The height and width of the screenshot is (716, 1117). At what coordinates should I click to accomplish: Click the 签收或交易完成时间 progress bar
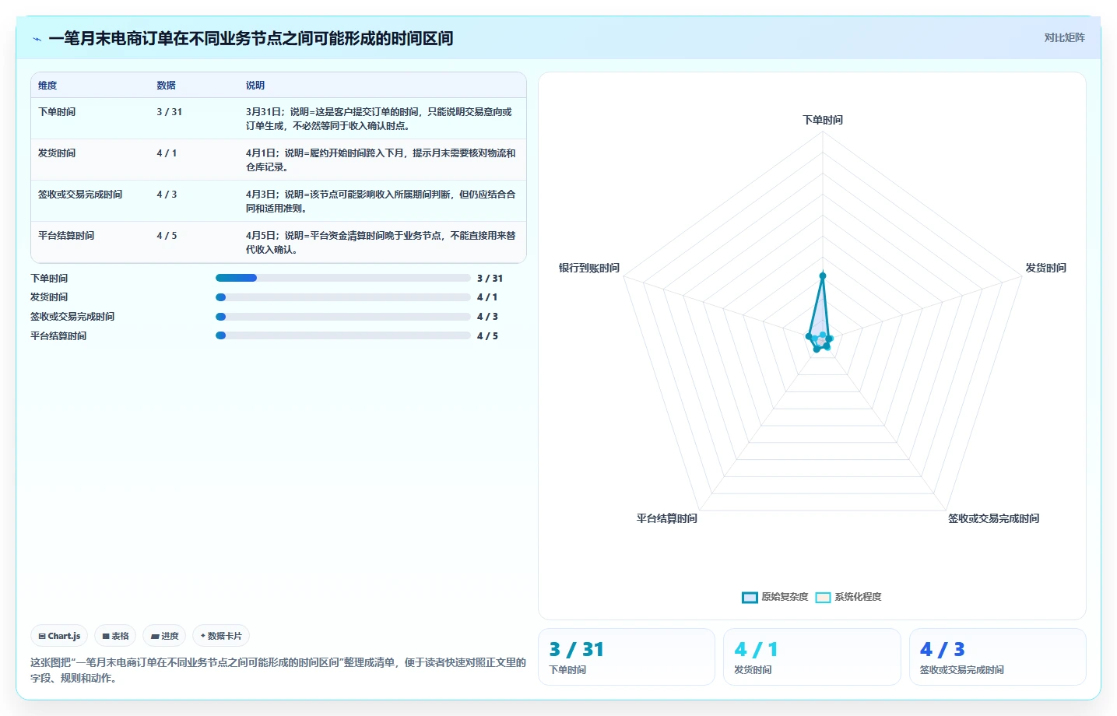pos(343,317)
